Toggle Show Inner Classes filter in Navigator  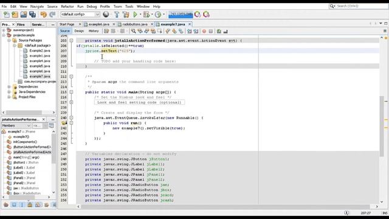pos(38,205)
